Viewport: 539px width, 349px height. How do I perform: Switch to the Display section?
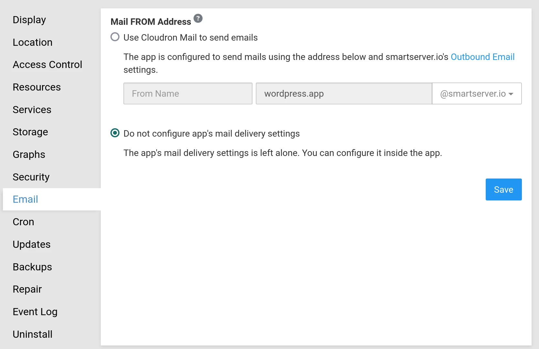tap(29, 20)
